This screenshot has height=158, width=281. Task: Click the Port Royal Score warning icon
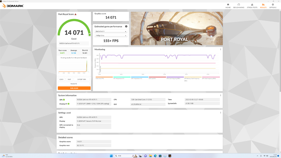point(76,14)
